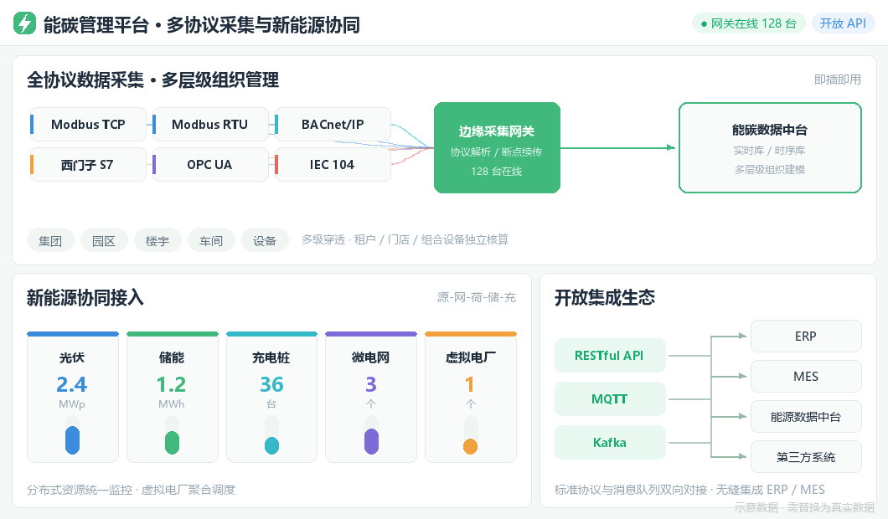Select the Kafka interface chip
Viewport: 888px width, 519px height.
point(610,443)
